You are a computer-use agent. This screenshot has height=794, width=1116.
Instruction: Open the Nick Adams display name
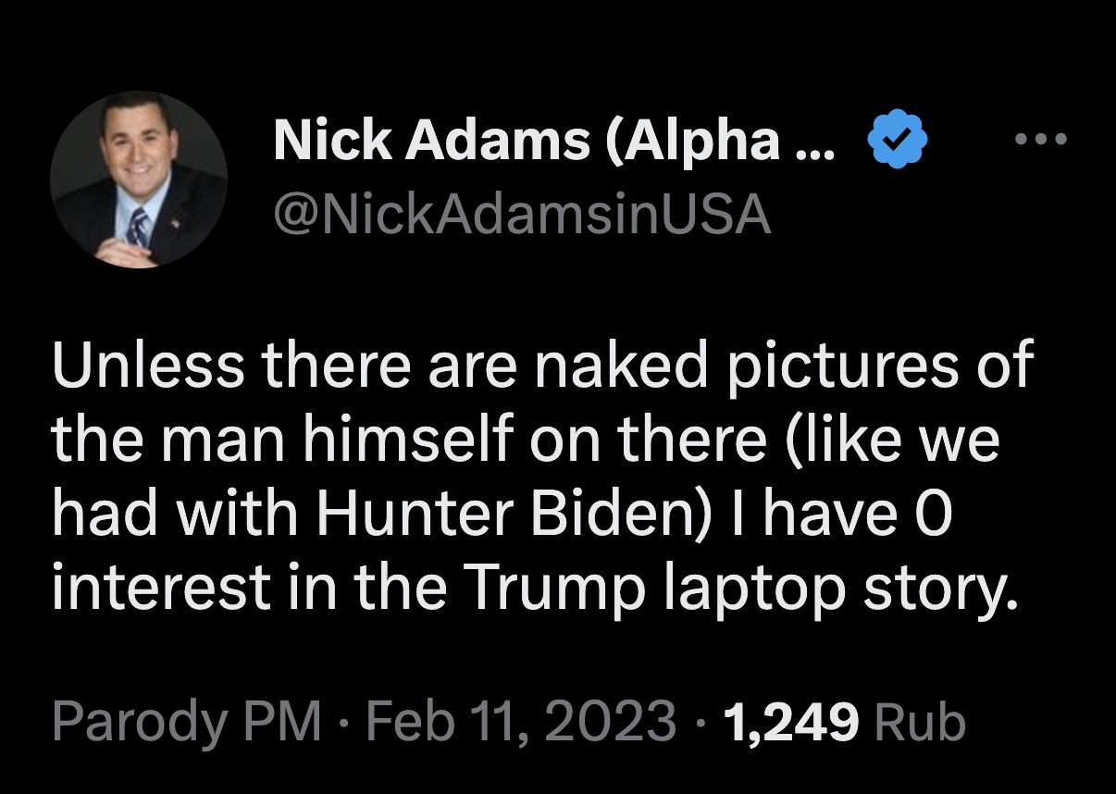432,143
